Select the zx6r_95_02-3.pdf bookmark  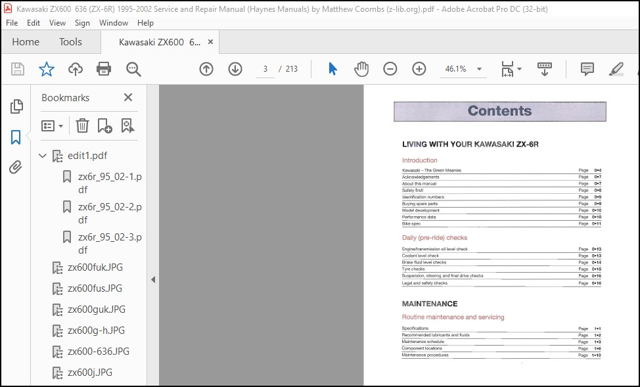(110, 244)
